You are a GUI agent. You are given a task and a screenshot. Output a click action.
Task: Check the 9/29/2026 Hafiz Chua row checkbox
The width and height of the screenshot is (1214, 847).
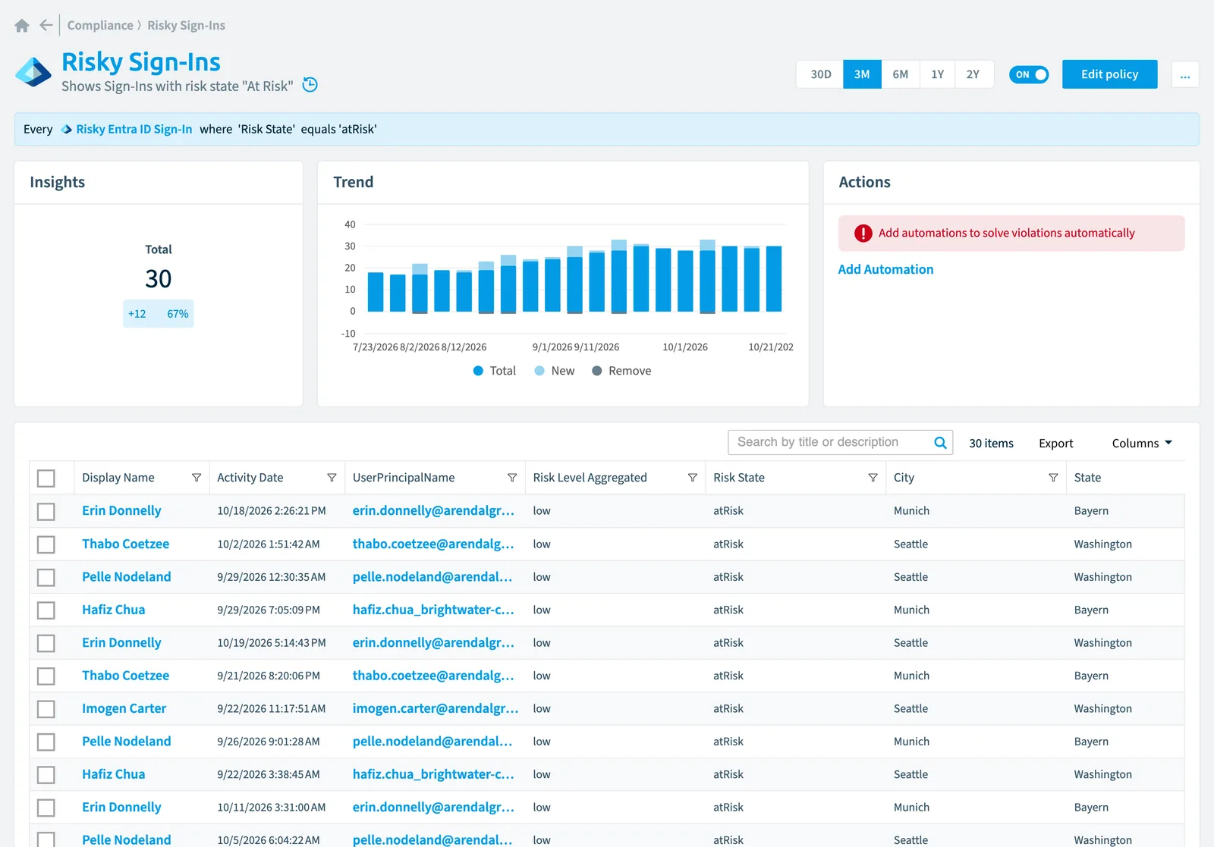[x=46, y=610]
